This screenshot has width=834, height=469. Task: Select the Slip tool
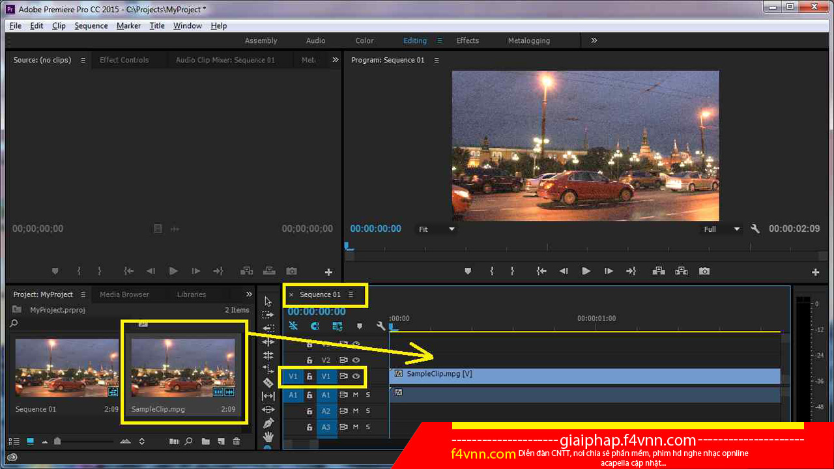pyautogui.click(x=268, y=396)
